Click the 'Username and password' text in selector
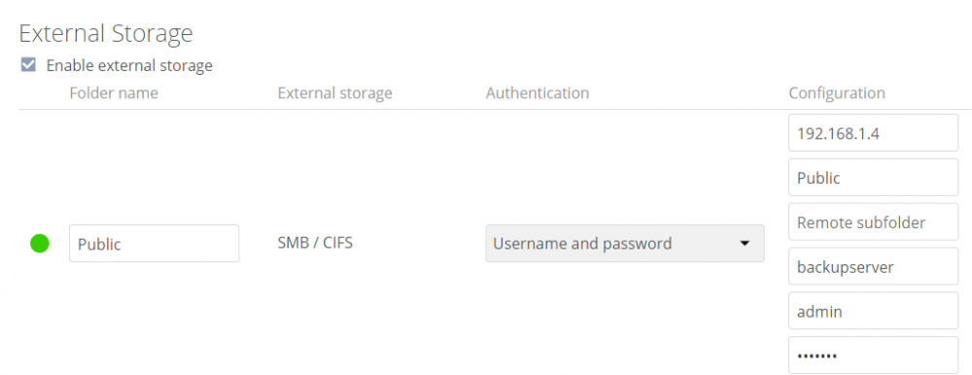Image resolution: width=972 pixels, height=375 pixels. pyautogui.click(x=582, y=243)
